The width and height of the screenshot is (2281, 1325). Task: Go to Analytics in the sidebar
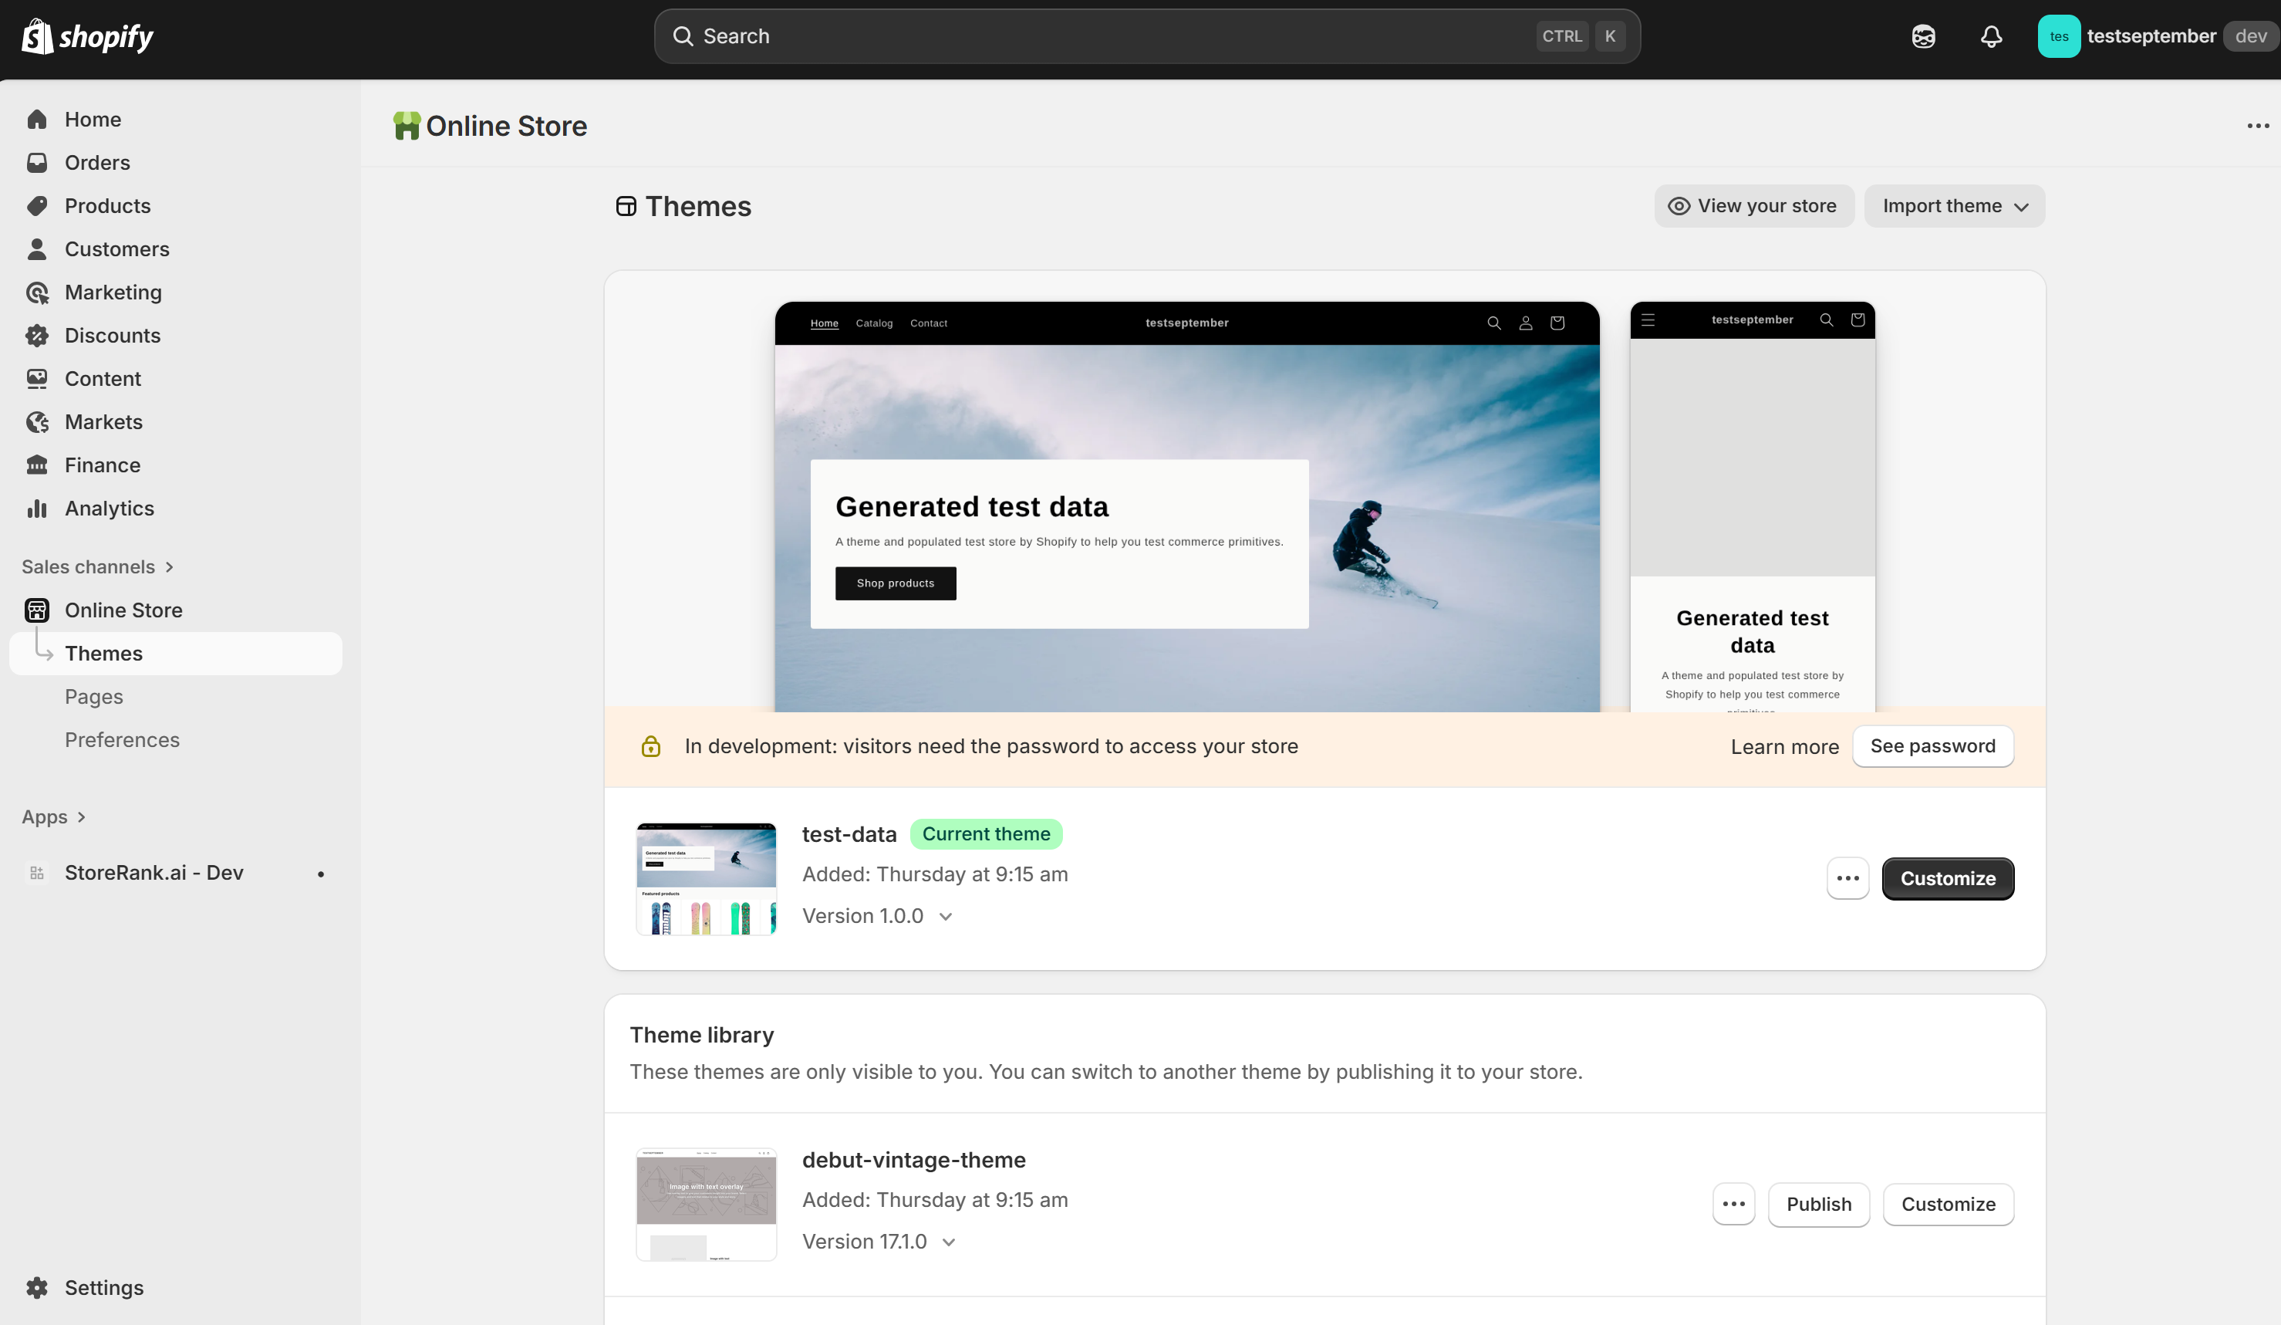(109, 508)
